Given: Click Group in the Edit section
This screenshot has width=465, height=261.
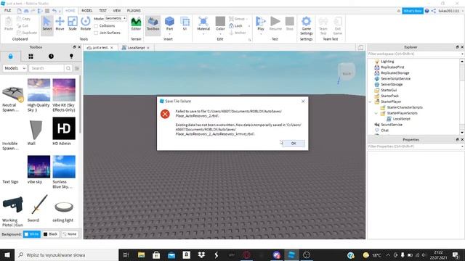Looking at the screenshot, I should pos(237,19).
